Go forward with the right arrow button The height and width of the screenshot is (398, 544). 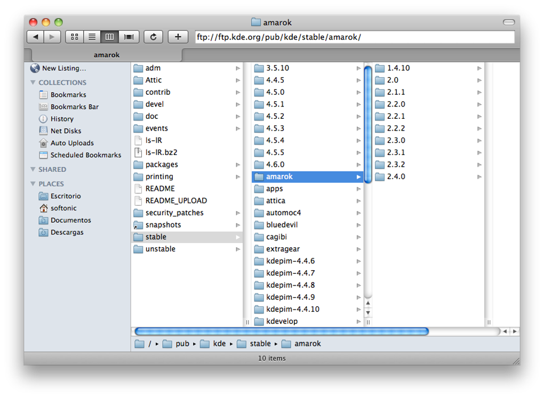(x=52, y=37)
